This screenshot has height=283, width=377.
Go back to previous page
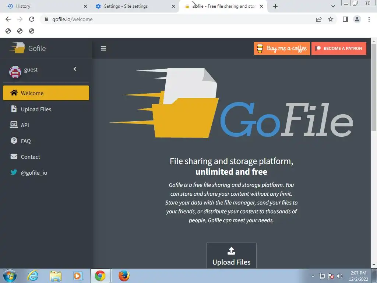(8, 19)
